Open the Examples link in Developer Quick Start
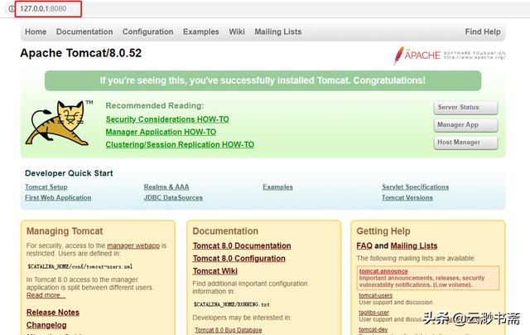 point(278,187)
